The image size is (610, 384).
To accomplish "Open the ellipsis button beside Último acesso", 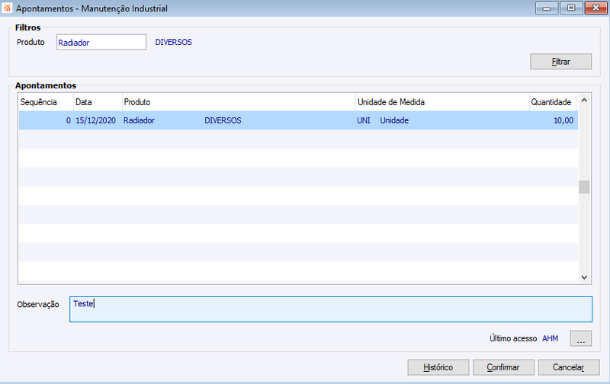I will tap(581, 338).
